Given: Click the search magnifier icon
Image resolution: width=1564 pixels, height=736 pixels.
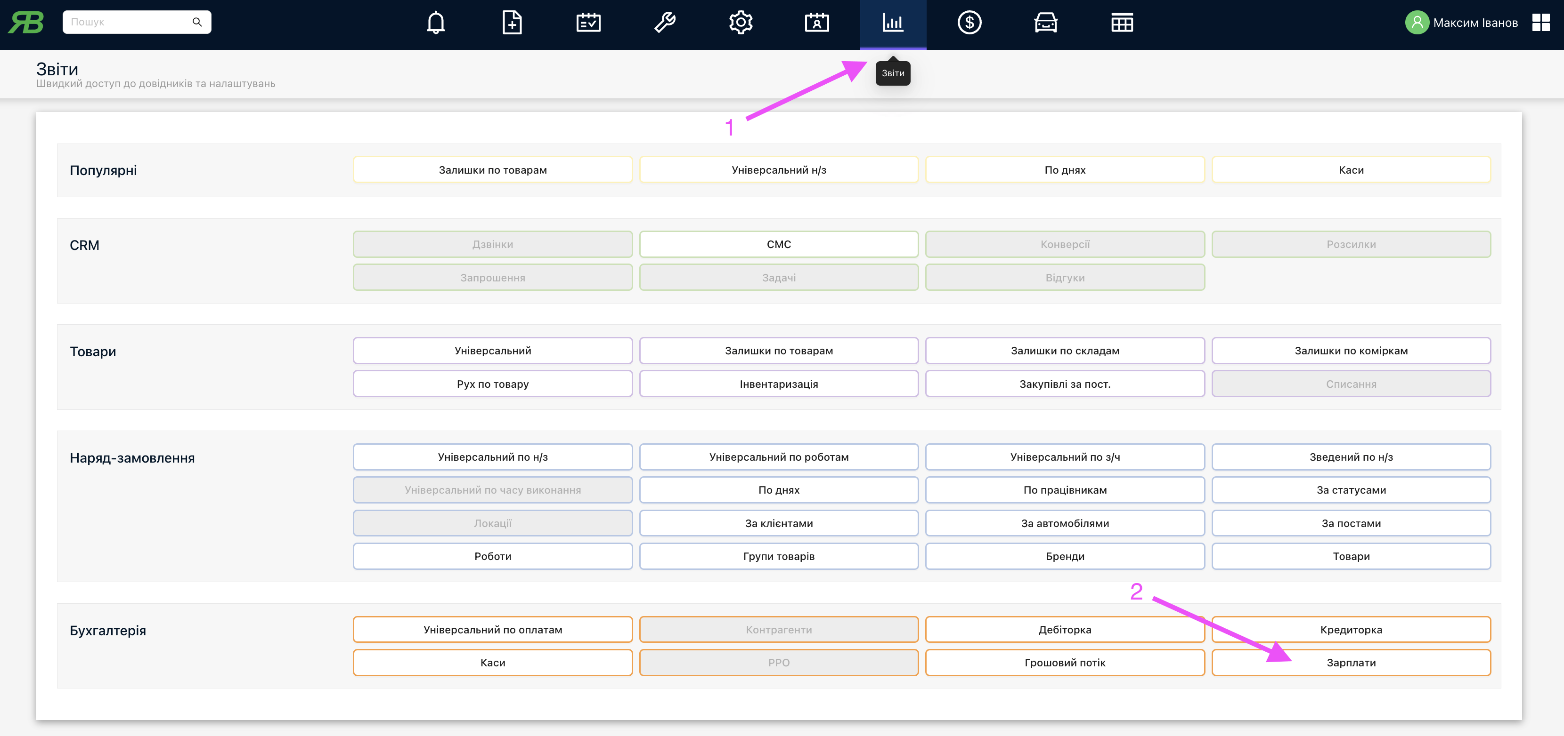Looking at the screenshot, I should [x=197, y=22].
